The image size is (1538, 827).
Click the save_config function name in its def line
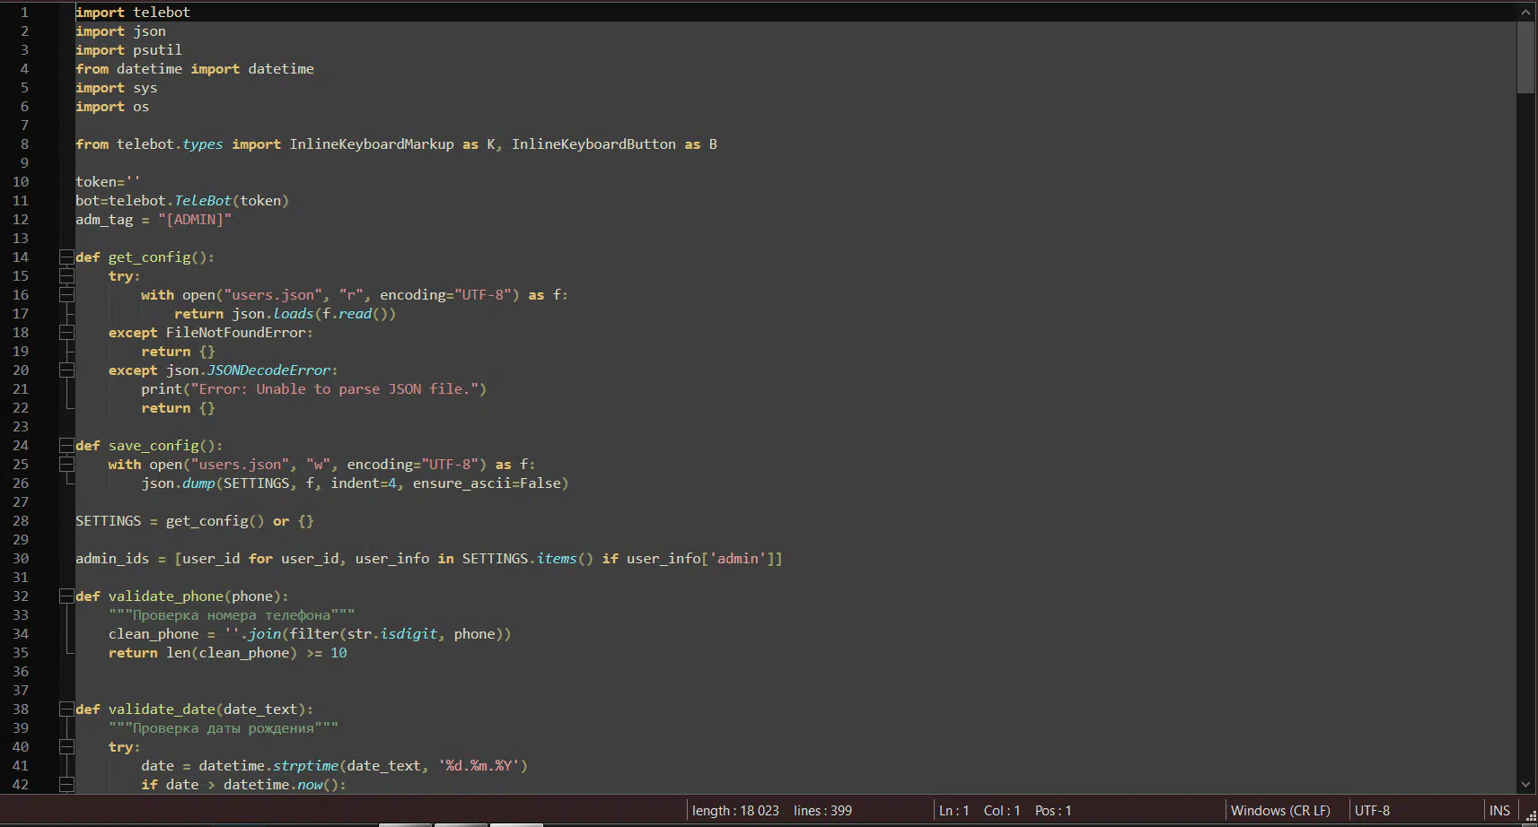154,446
